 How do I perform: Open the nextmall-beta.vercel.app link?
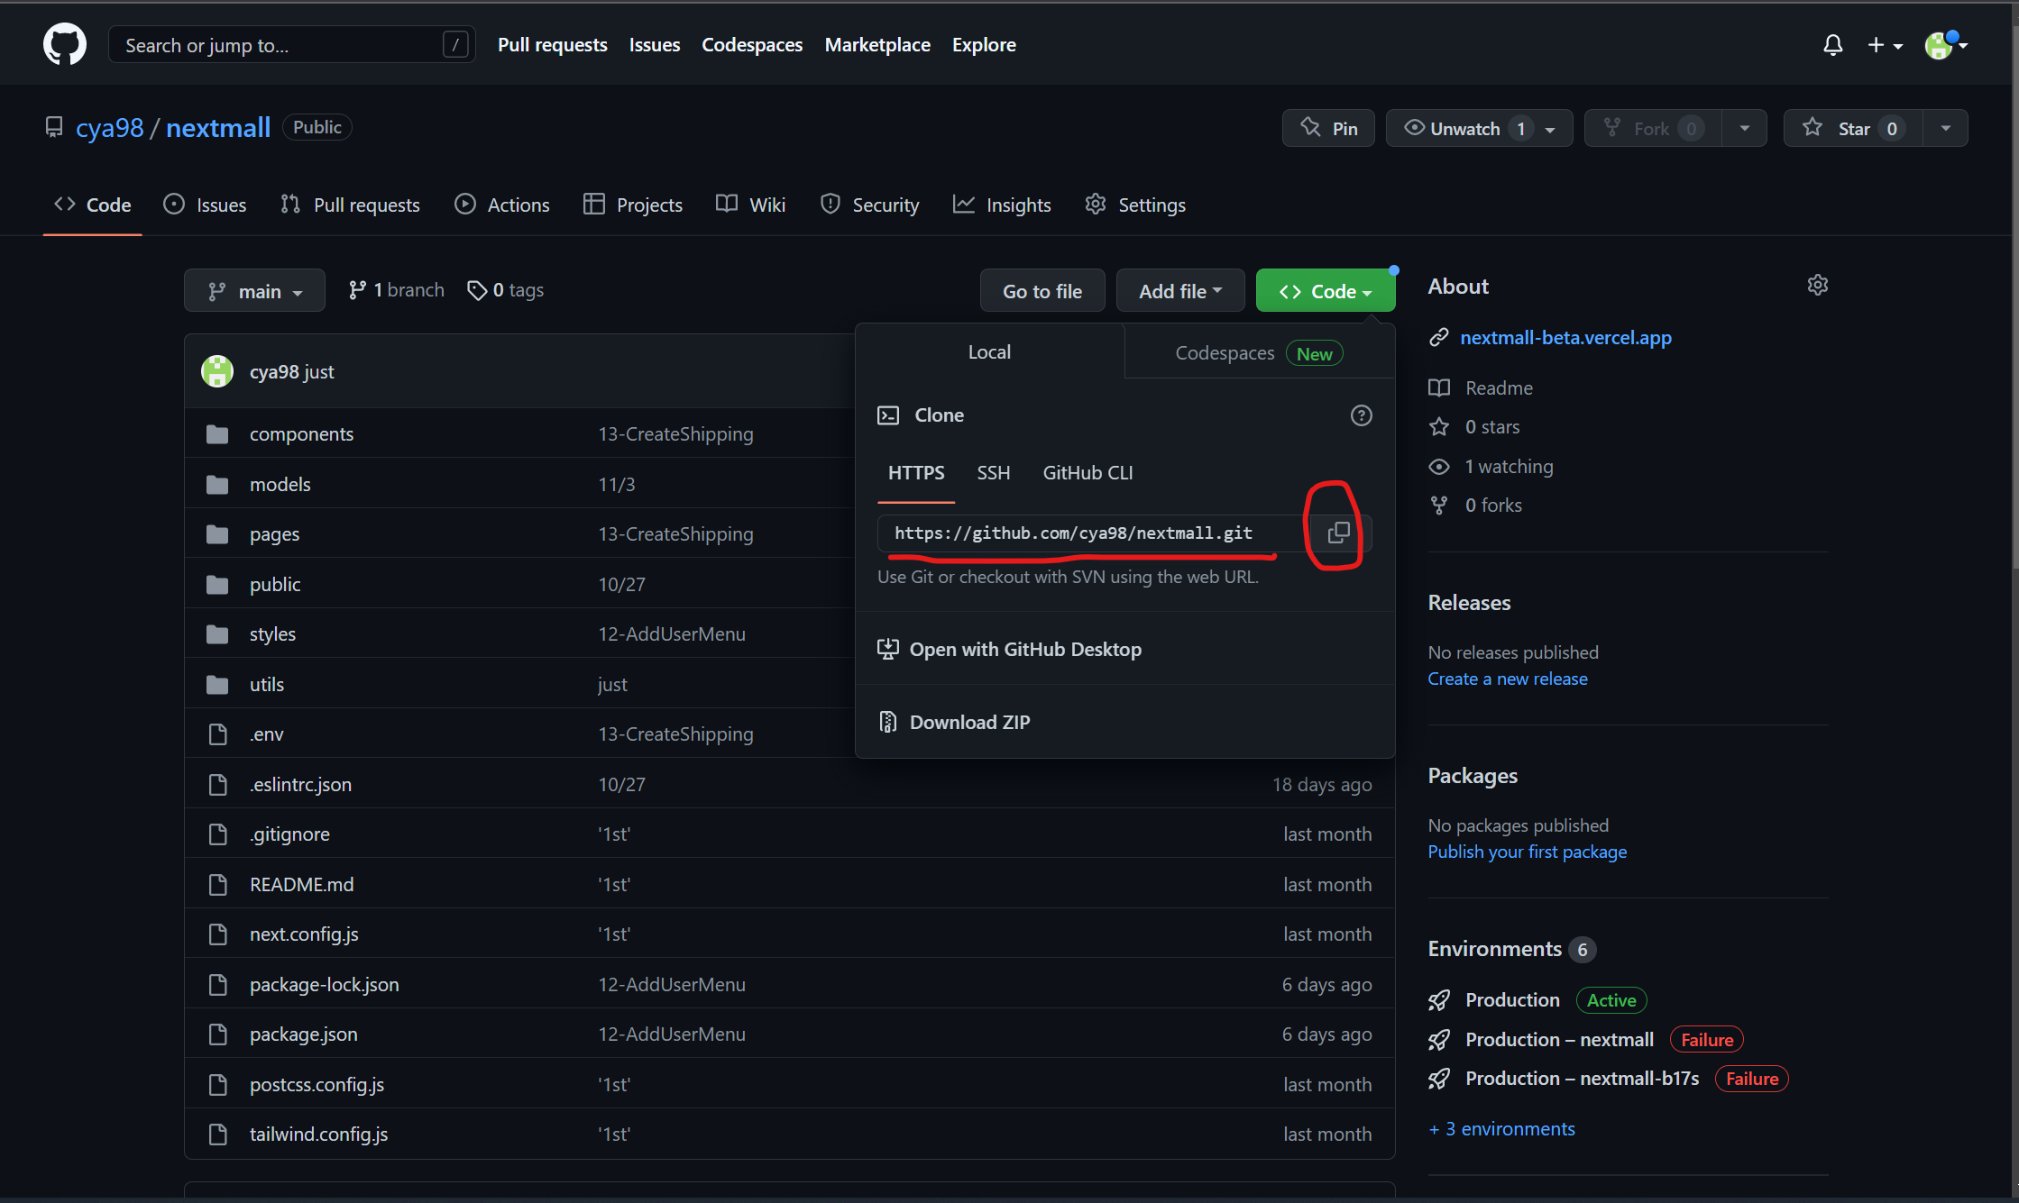(x=1565, y=338)
